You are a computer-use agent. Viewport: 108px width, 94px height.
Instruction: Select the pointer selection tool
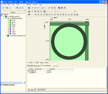[x=33, y=11]
